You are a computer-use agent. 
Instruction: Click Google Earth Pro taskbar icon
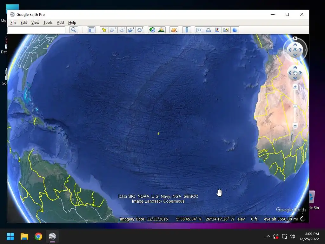(x=52, y=236)
